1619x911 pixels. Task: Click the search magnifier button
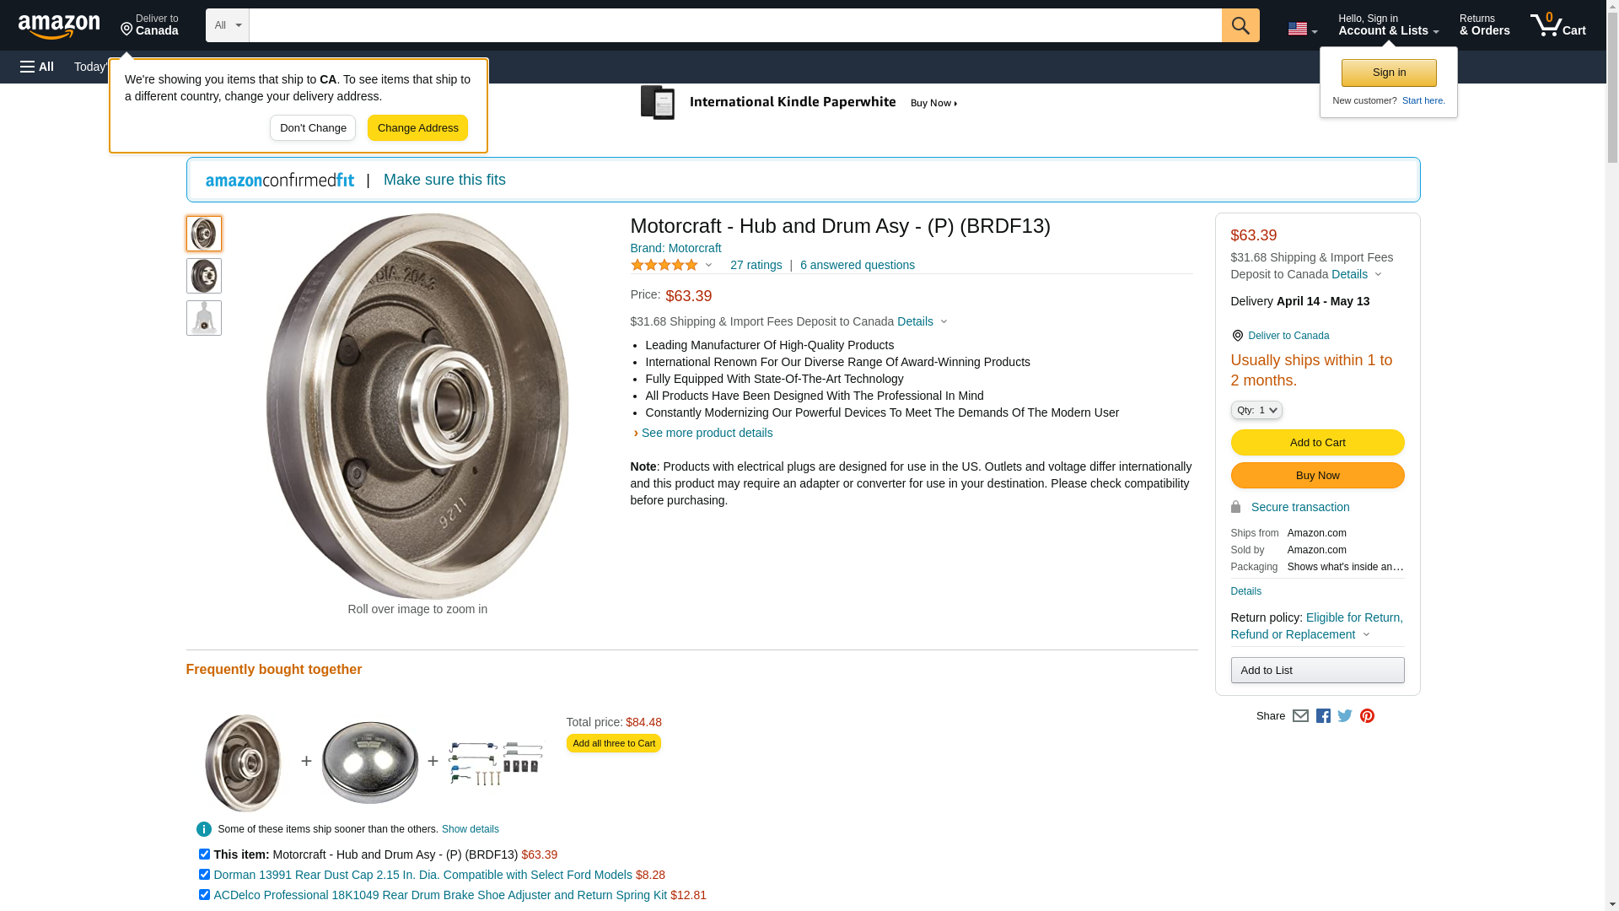click(x=1240, y=25)
